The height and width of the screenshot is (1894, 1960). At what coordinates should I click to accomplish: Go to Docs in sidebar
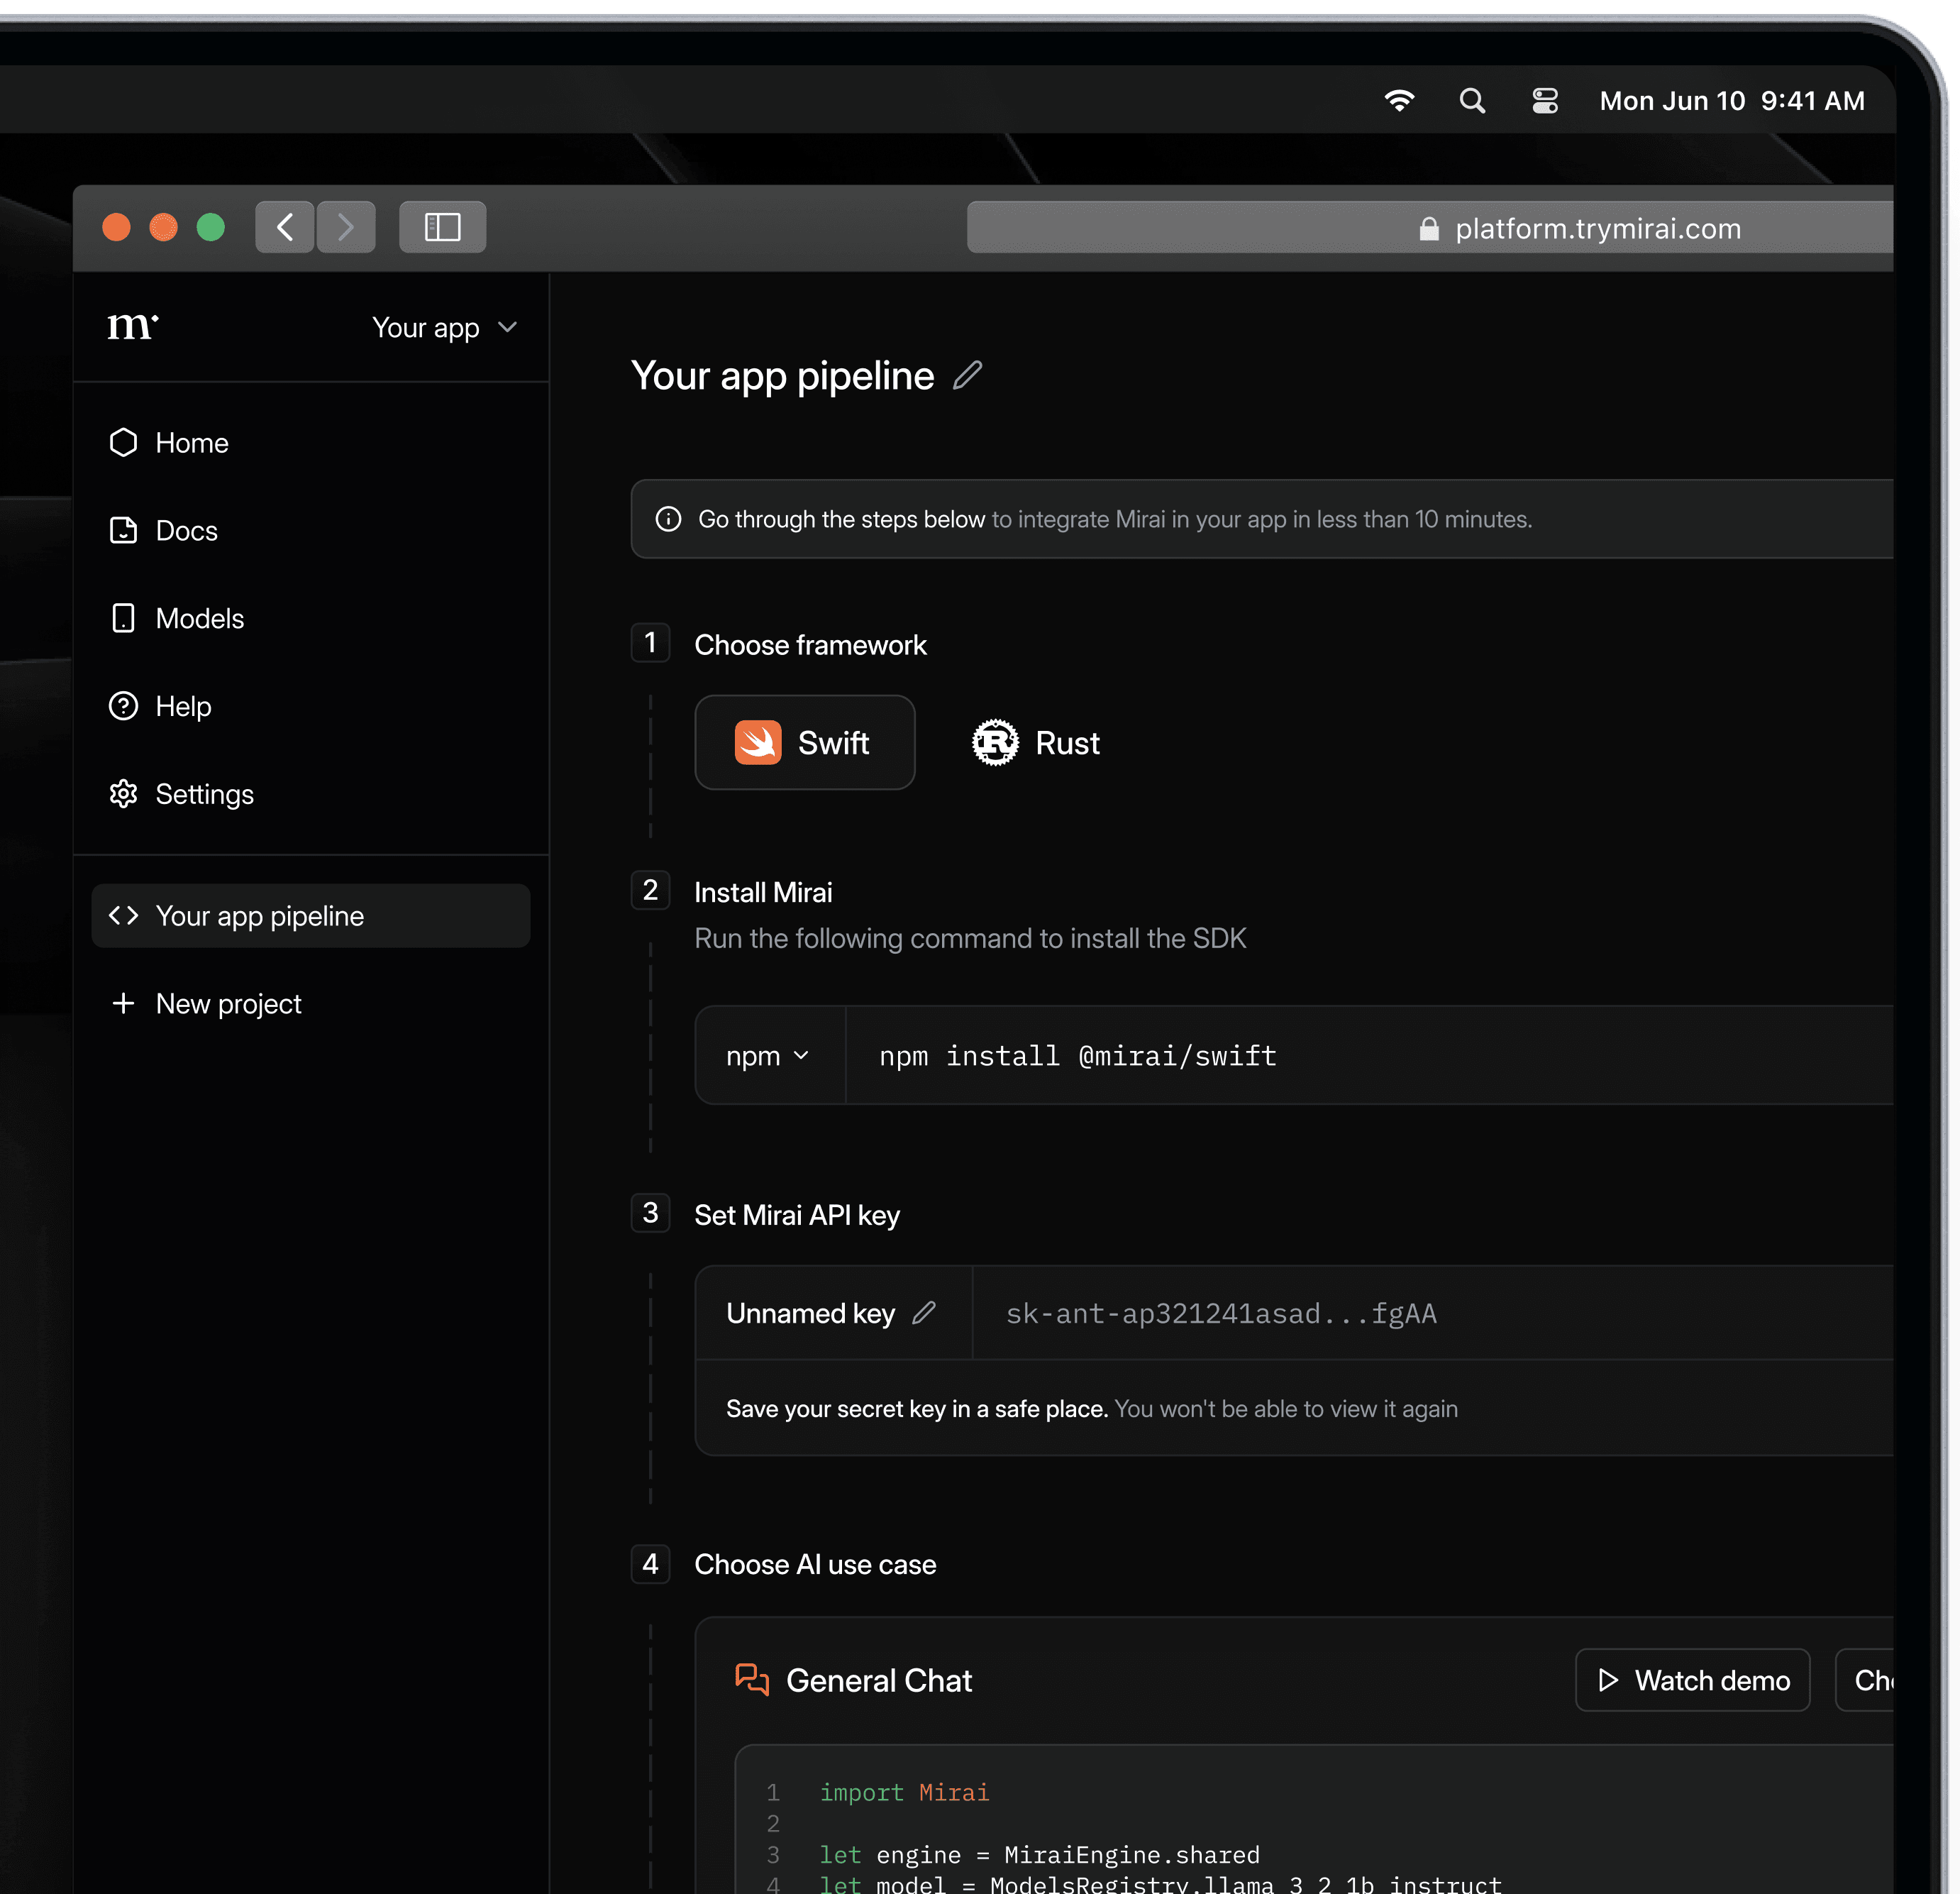pyautogui.click(x=186, y=530)
